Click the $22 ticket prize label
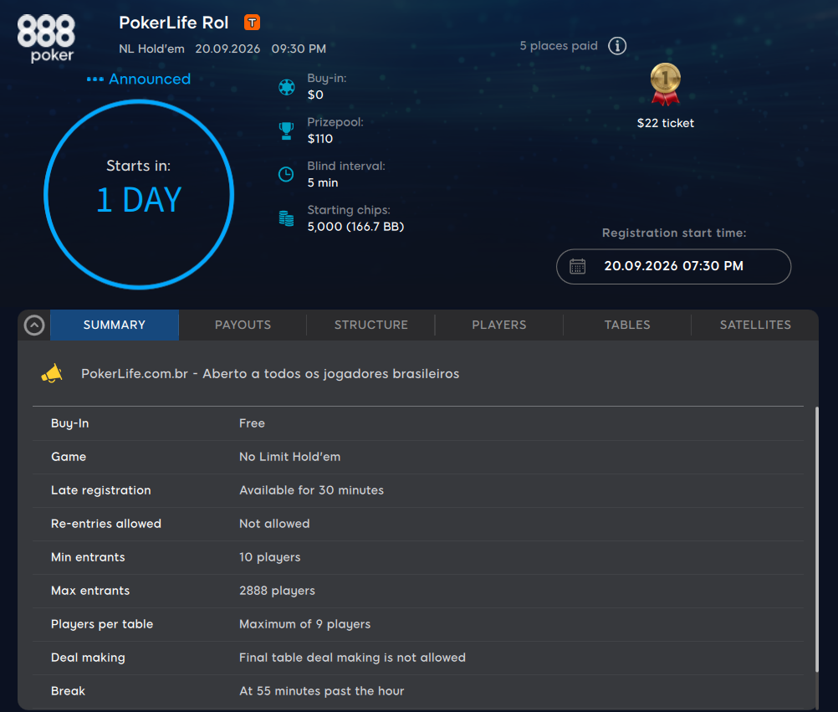This screenshot has height=712, width=838. coord(666,123)
